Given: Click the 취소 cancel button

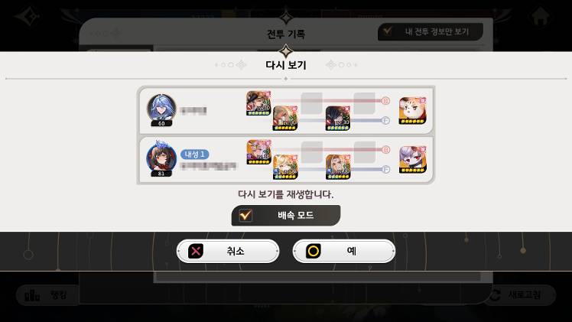Looking at the screenshot, I should click(228, 251).
